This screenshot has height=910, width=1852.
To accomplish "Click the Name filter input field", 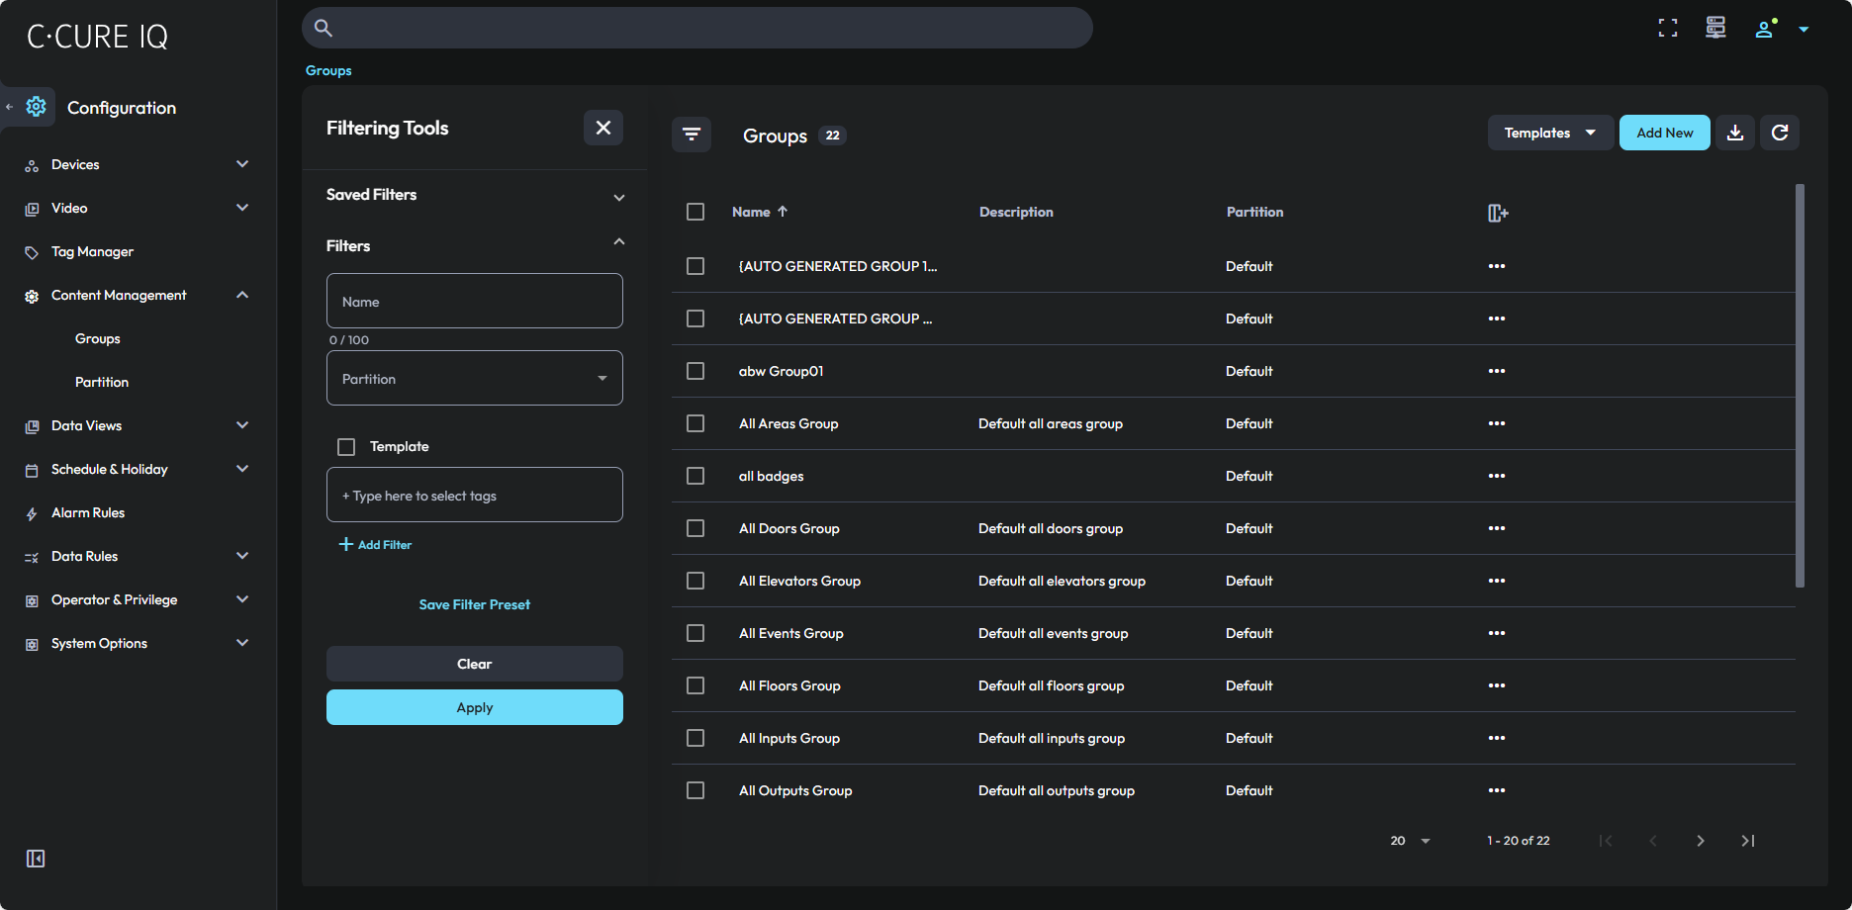I will click(475, 302).
